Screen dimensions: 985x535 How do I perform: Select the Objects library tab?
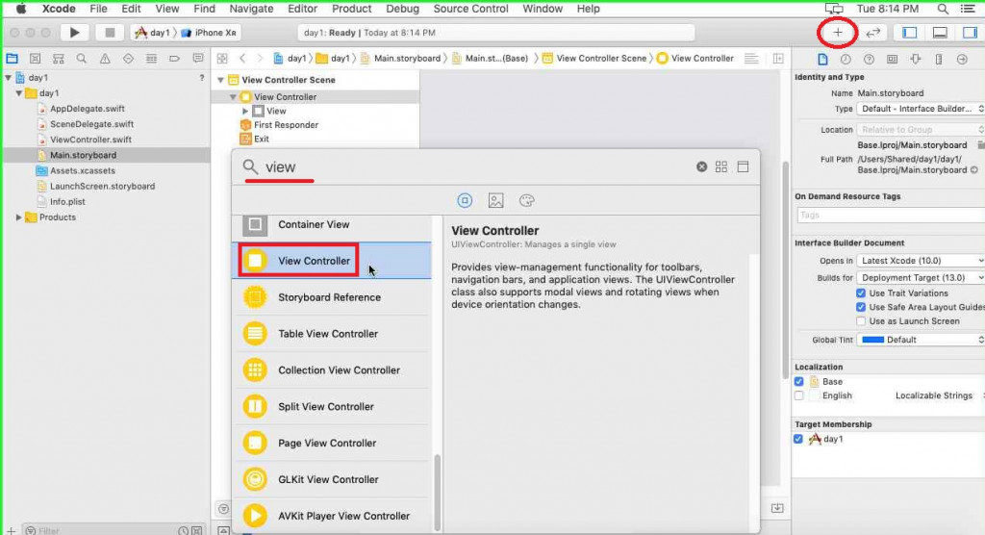point(465,200)
